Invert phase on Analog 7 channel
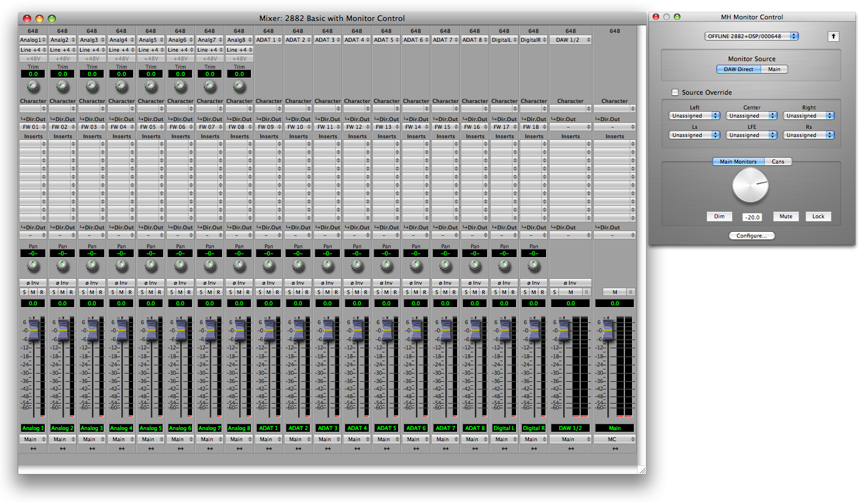 [x=210, y=283]
